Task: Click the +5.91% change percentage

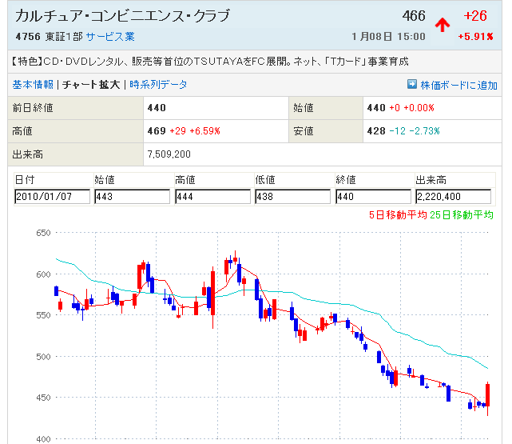Action: pyautogui.click(x=475, y=37)
